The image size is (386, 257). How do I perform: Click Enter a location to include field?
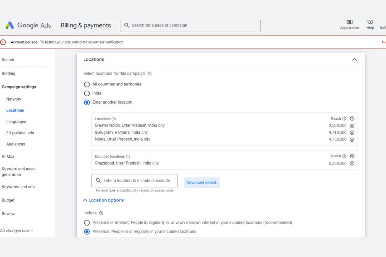tap(134, 181)
